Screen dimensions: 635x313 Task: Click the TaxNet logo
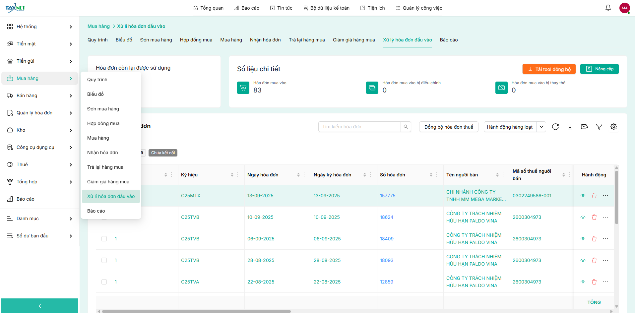point(15,8)
